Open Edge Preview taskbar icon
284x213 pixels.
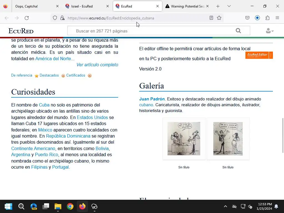34,206
